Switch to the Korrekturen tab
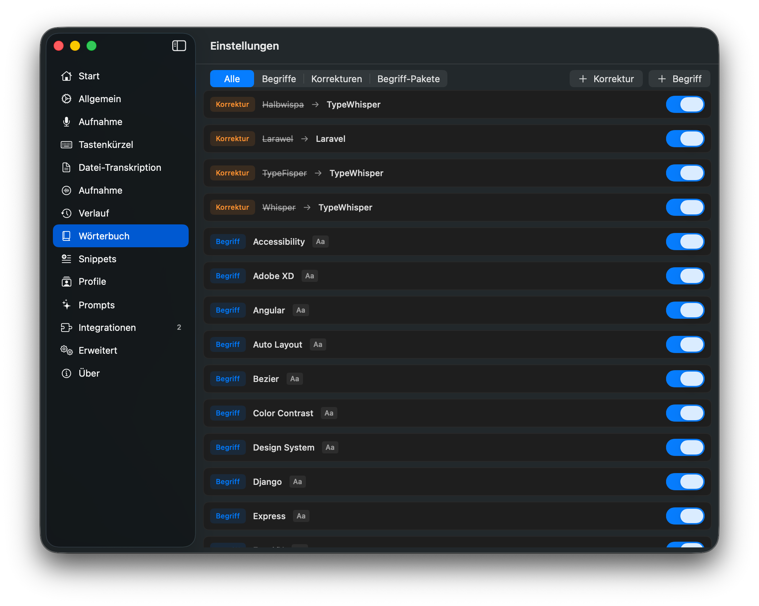Image resolution: width=759 pixels, height=606 pixels. [x=336, y=79]
